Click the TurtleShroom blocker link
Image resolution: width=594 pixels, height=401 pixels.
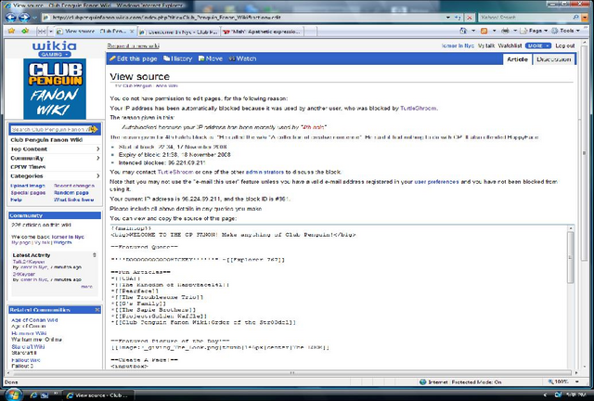coord(419,109)
